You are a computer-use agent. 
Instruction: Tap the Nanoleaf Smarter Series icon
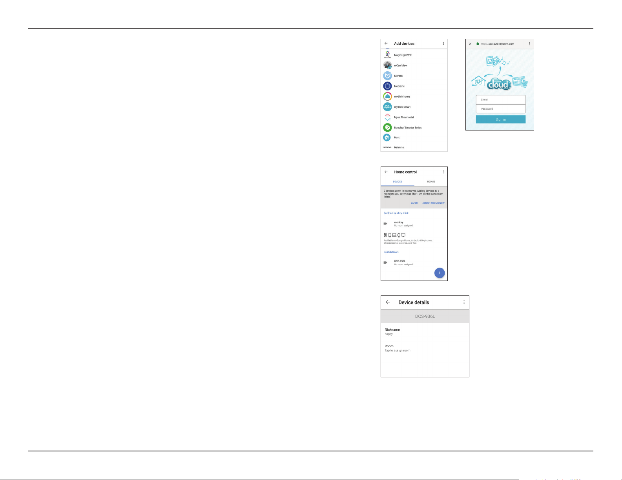[387, 127]
